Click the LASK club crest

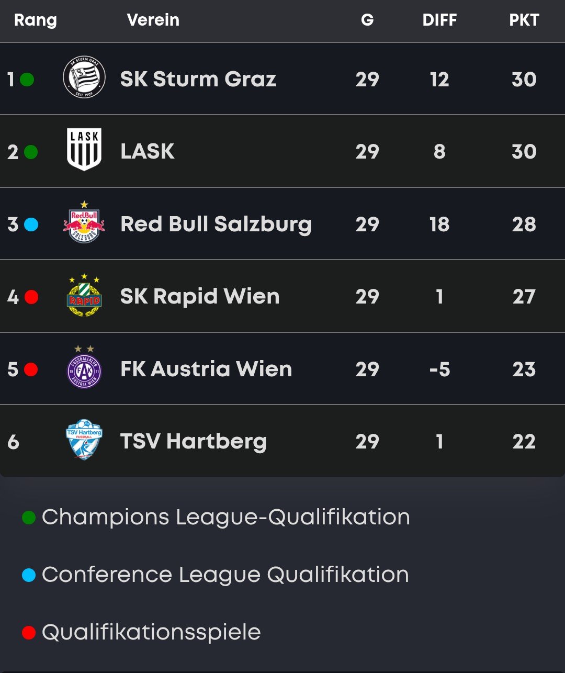[84, 150]
